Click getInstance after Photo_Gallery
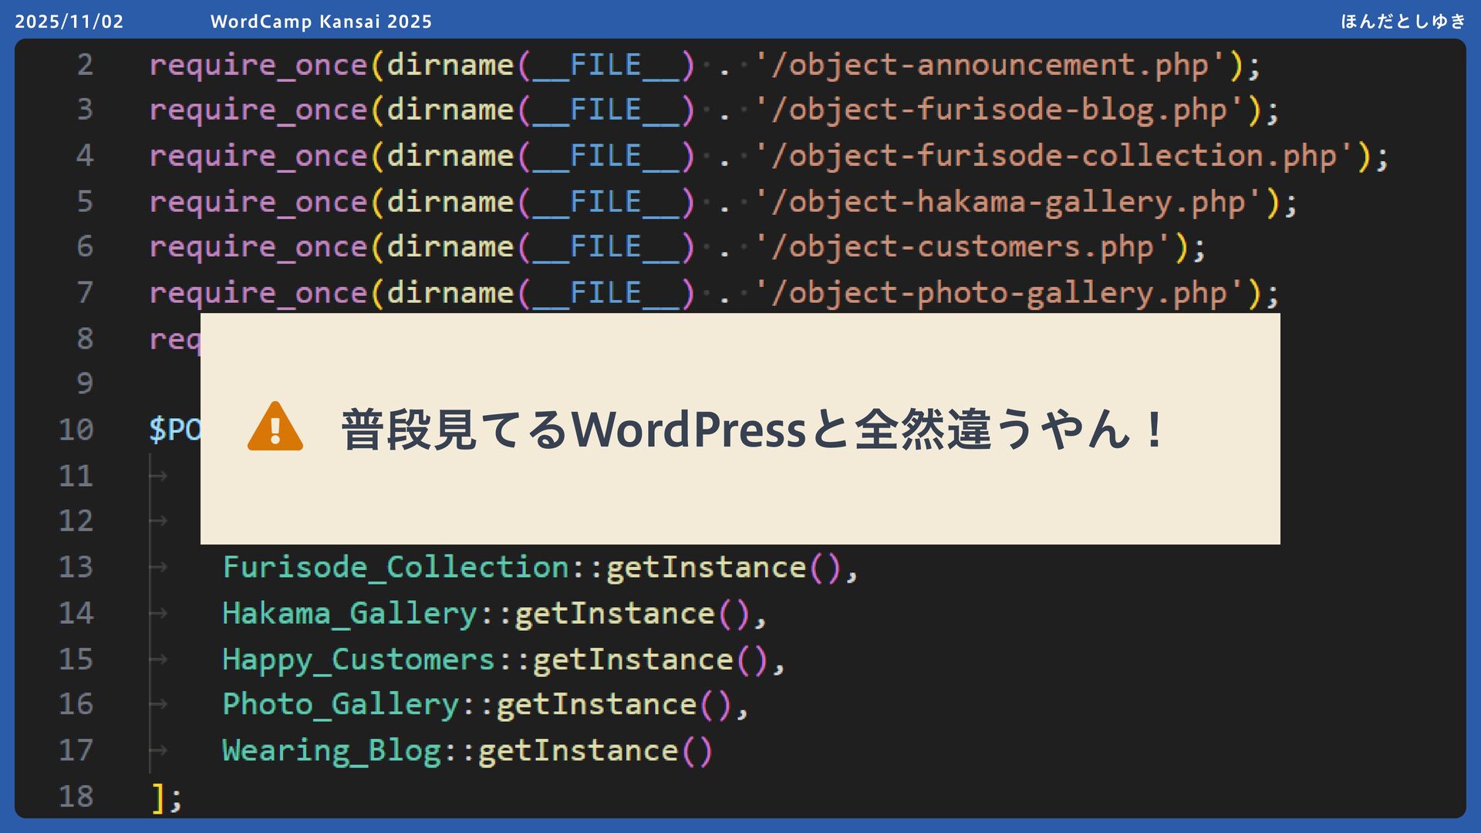 [x=596, y=705]
